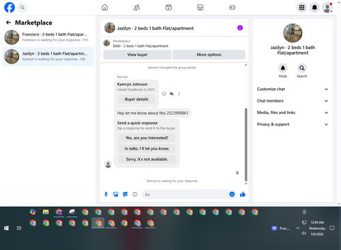The width and height of the screenshot is (341, 250).
Task: Open the Facebook search magnifier
Action: click(x=23, y=8)
